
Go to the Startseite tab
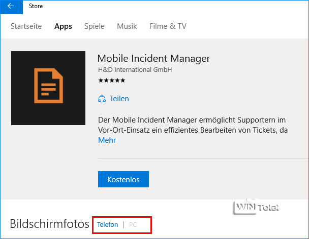26,26
